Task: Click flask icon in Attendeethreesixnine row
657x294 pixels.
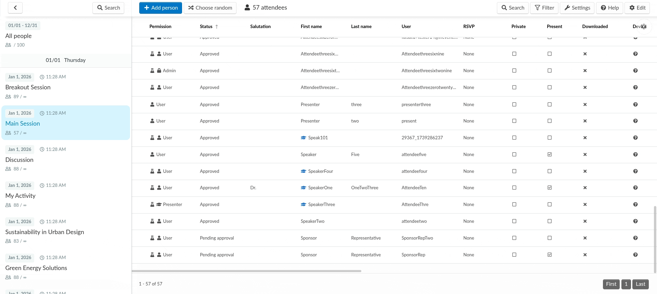Action: [x=152, y=54]
